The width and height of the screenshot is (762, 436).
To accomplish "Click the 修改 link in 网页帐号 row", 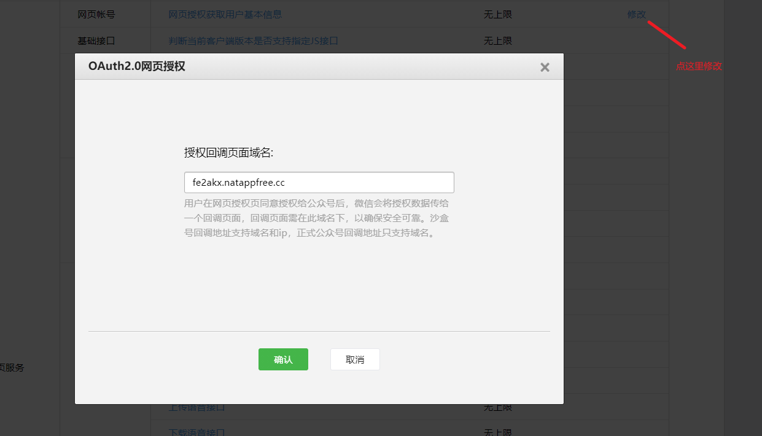I will coord(636,14).
